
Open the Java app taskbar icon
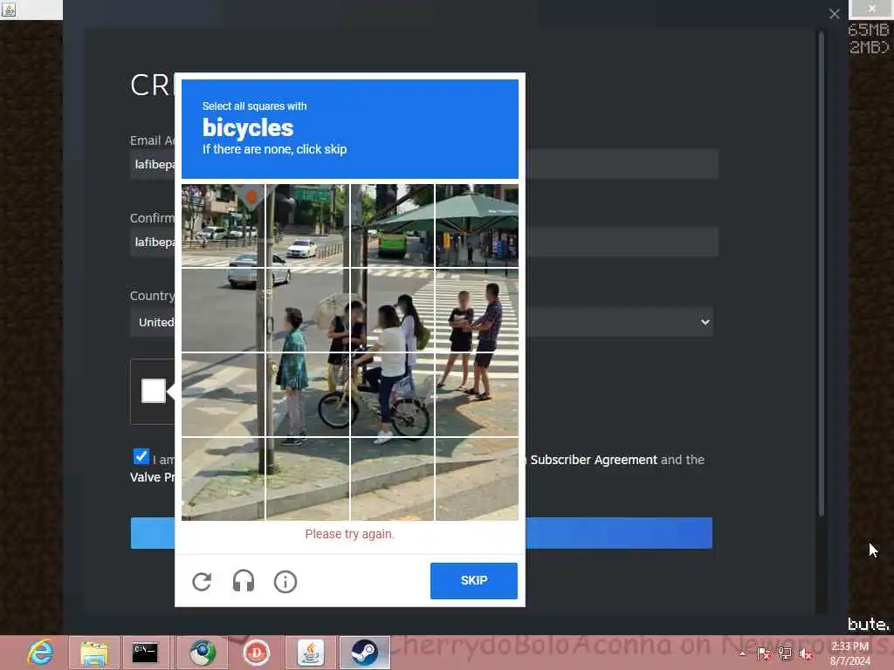pyautogui.click(x=311, y=653)
